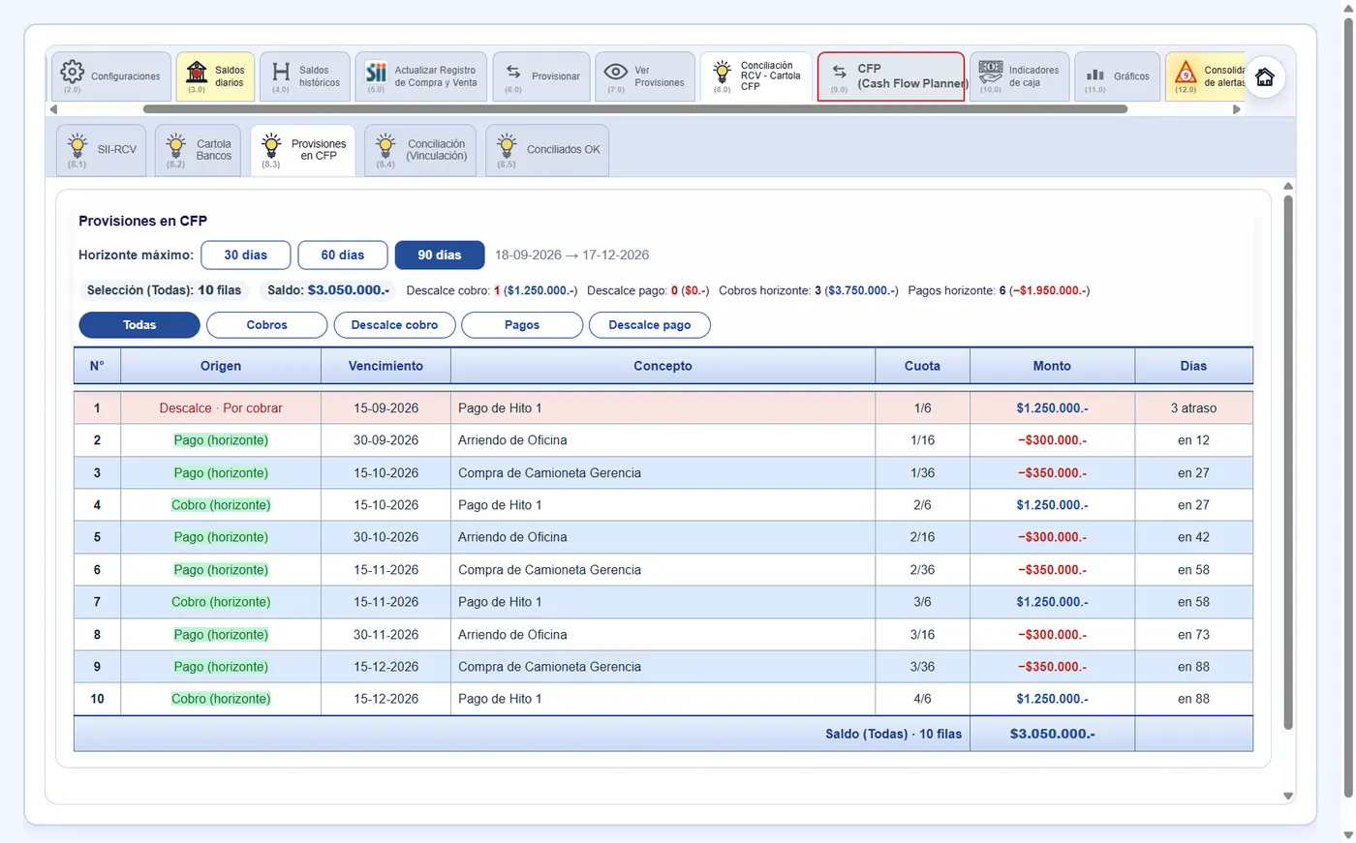Filter rows by Pagos
Screen dimensions: 1356x843
(522, 325)
